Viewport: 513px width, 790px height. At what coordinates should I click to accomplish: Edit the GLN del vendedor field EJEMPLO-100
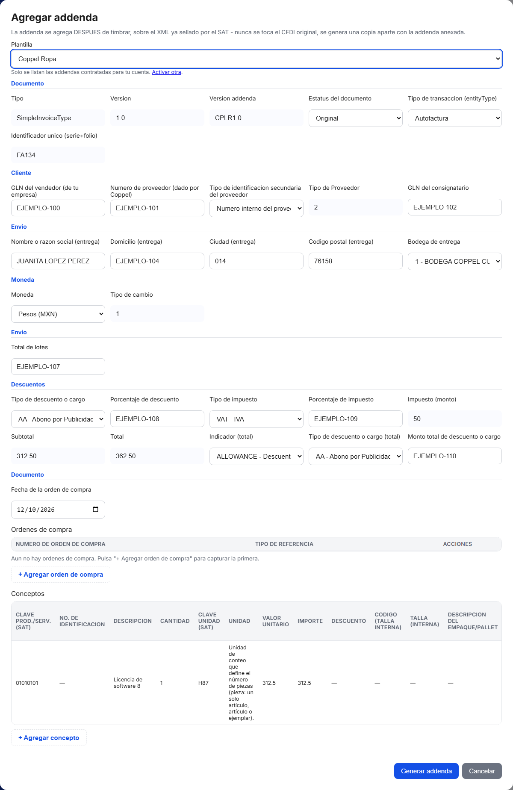58,208
